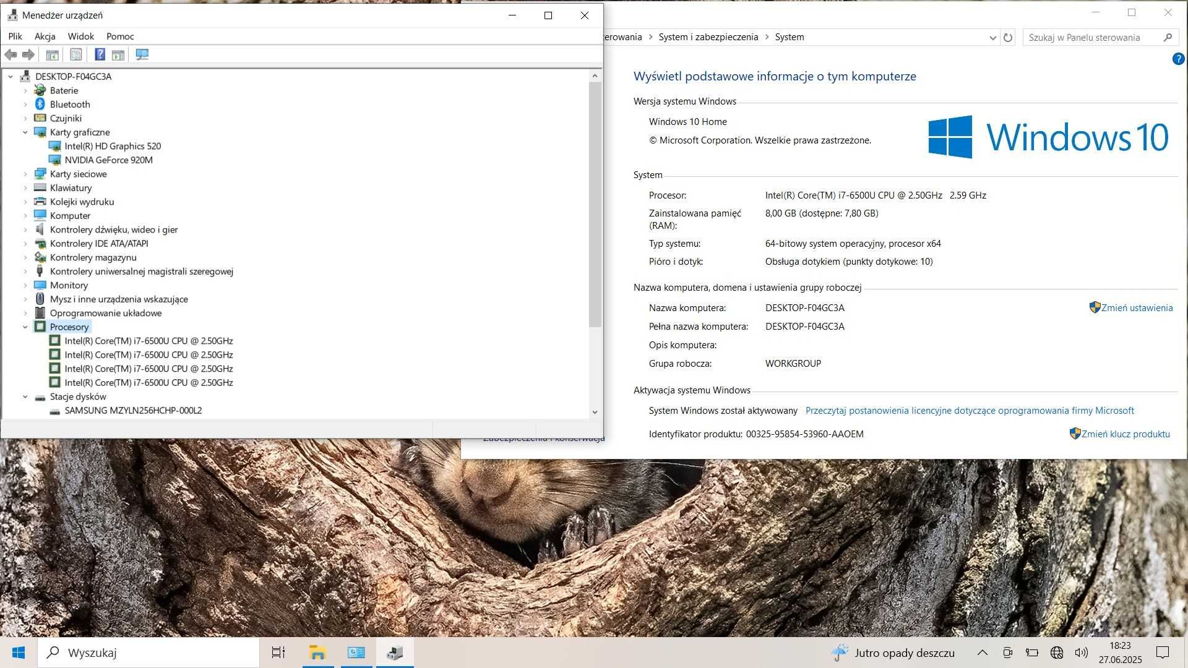The image size is (1188, 668).
Task: Show hidden tray icons chevron
Action: pyautogui.click(x=982, y=653)
